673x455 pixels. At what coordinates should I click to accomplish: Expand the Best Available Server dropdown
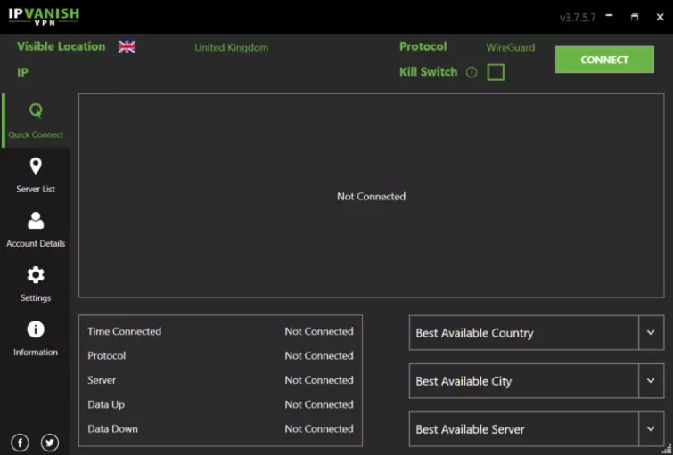651,429
